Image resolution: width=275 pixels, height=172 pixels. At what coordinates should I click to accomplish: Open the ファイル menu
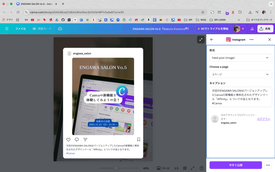pyautogui.click(x=20, y=29)
